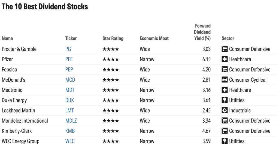Image resolution: width=279 pixels, height=148 pixels.
Task: Click the lightbulb icon in Duke Energy row
Action: (x=225, y=100)
